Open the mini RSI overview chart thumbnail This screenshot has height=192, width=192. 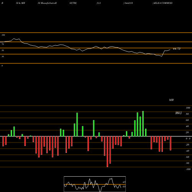point(95,184)
